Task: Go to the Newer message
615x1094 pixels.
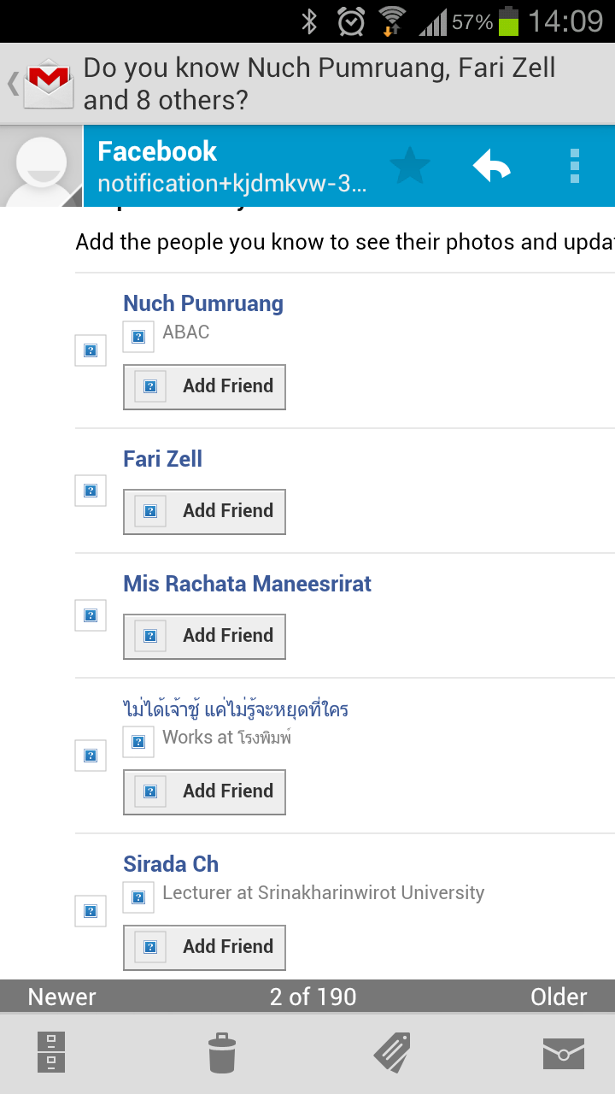Action: click(61, 997)
